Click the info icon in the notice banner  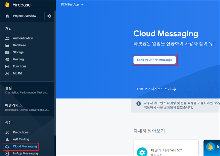pos(139,104)
